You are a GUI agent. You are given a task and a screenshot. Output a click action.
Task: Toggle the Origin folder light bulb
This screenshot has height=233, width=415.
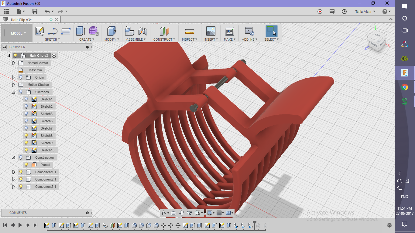tap(21, 77)
